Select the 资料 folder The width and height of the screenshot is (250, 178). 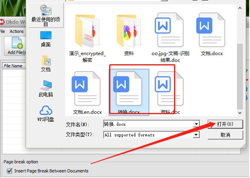coord(129,35)
